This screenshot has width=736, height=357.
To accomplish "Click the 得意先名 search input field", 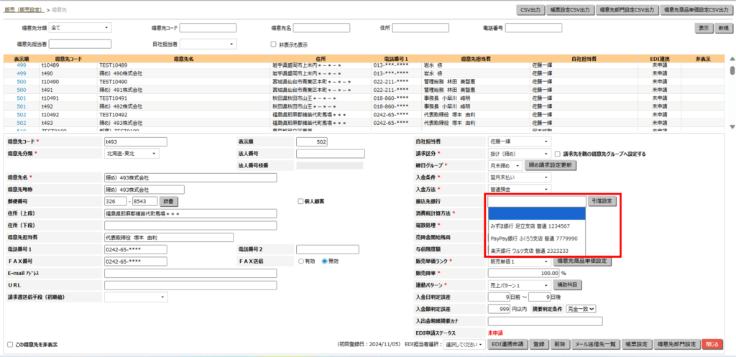I will coord(328,28).
